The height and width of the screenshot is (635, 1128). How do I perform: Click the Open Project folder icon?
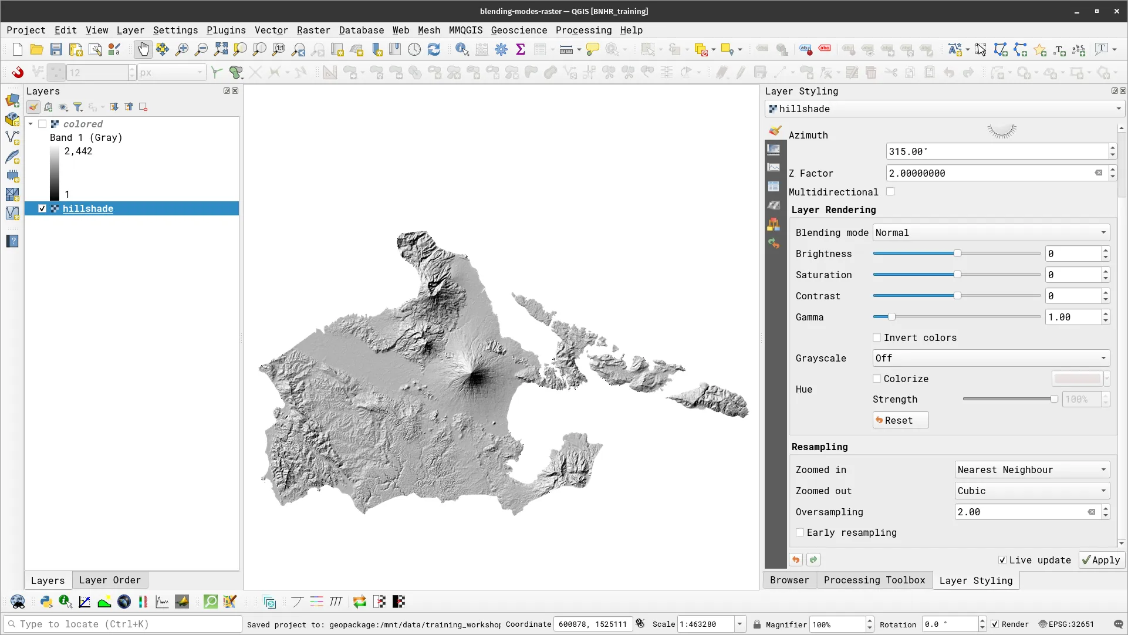coord(36,50)
